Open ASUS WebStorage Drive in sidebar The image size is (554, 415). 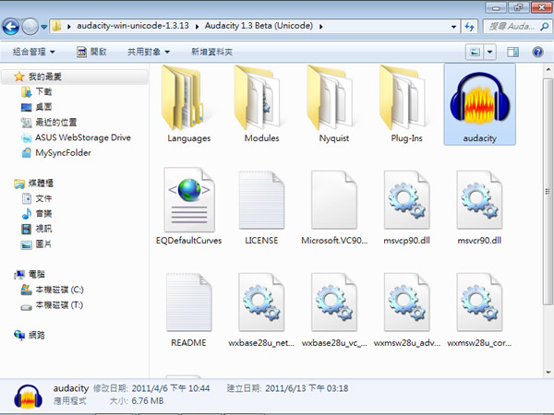click(x=76, y=137)
